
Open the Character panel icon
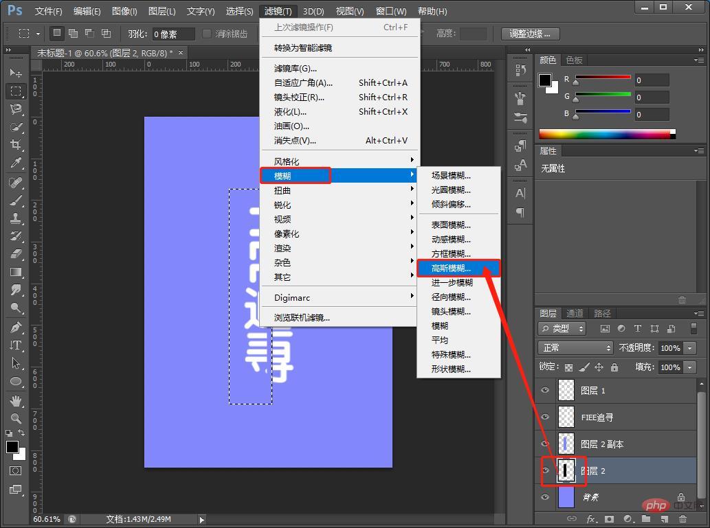(x=520, y=193)
